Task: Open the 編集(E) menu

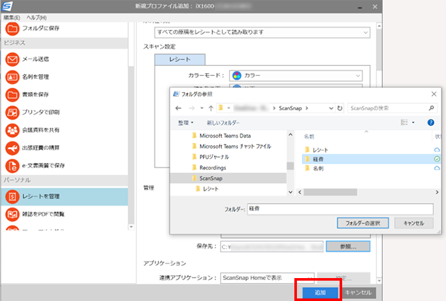Action: (11, 18)
